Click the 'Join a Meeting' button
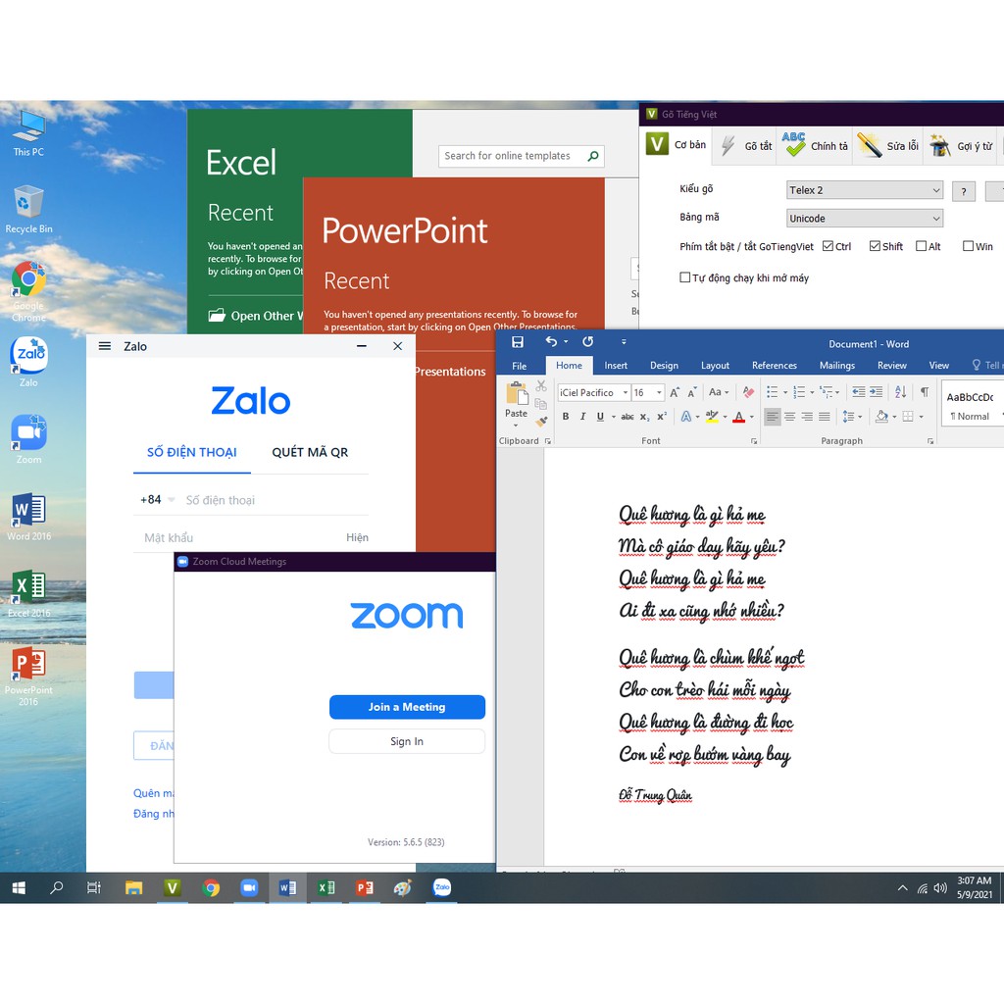The width and height of the screenshot is (1004, 1004). point(407,707)
